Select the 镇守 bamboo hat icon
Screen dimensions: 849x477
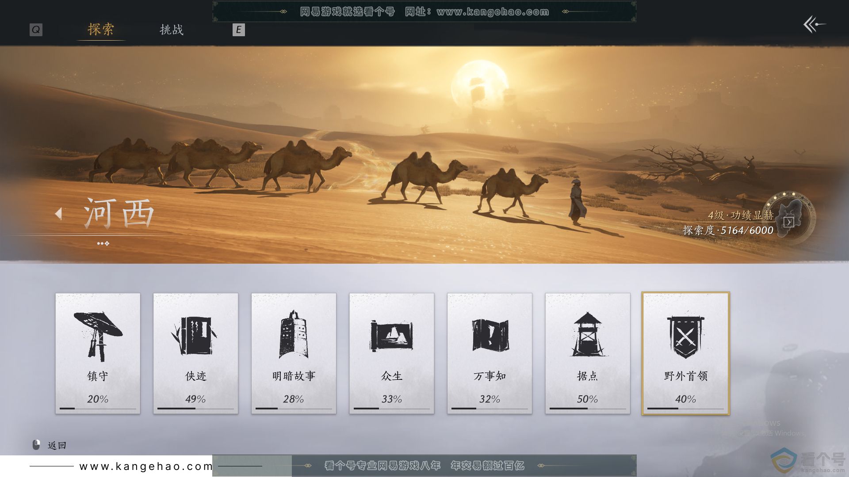[x=98, y=336]
